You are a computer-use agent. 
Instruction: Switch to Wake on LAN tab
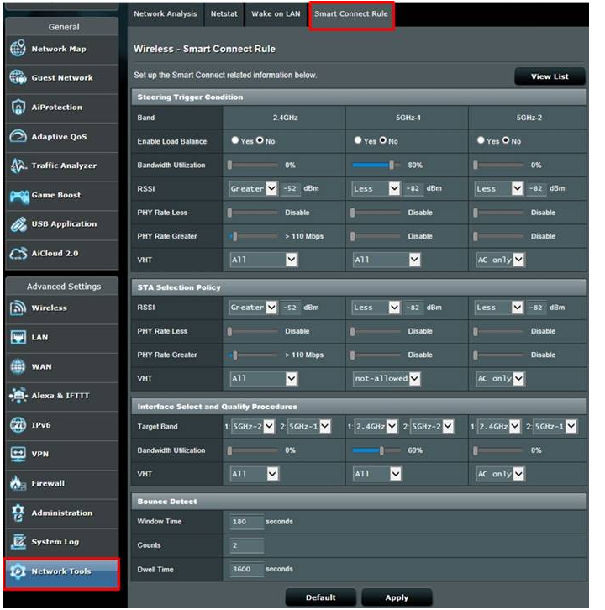coord(276,14)
